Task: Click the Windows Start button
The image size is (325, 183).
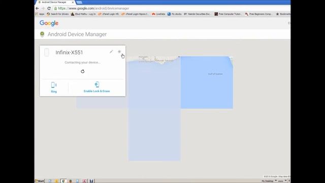Action: click(x=40, y=181)
